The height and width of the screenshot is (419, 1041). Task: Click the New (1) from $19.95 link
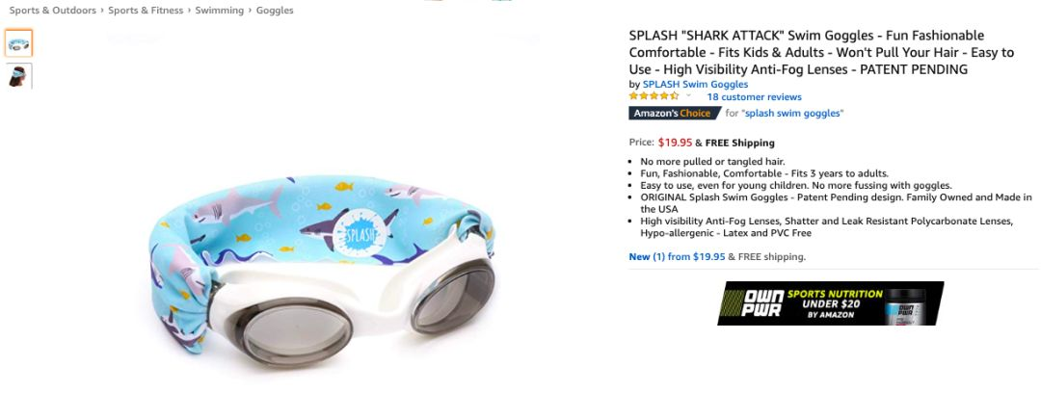tap(678, 256)
